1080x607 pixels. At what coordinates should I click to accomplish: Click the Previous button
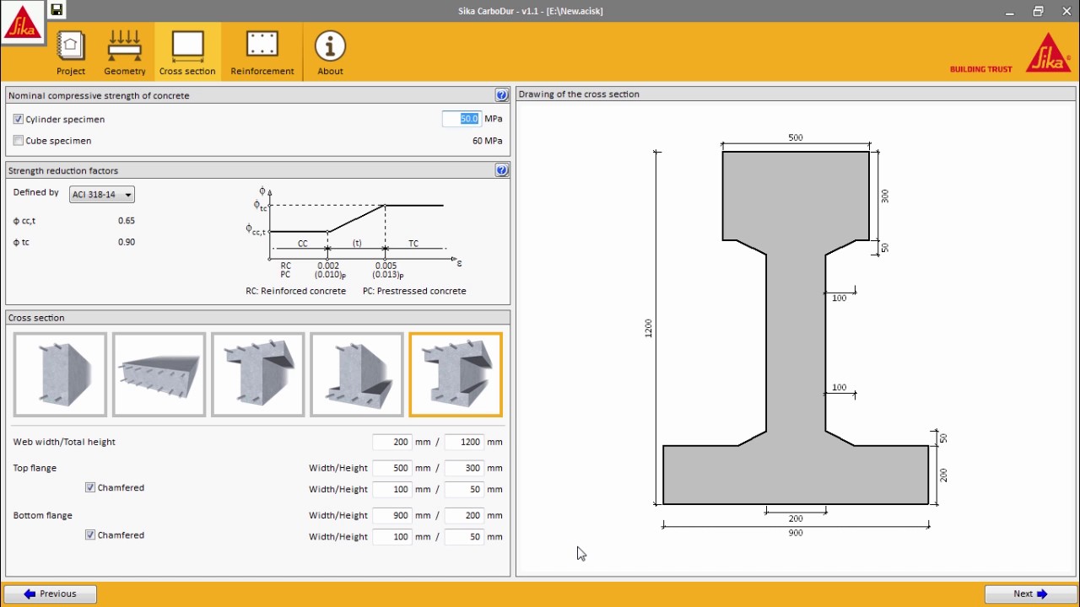(51, 594)
